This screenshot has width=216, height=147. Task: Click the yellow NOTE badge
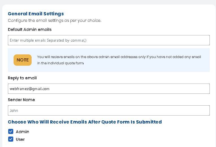pyautogui.click(x=23, y=60)
